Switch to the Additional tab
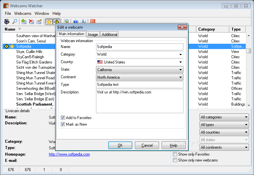 click(x=109, y=35)
